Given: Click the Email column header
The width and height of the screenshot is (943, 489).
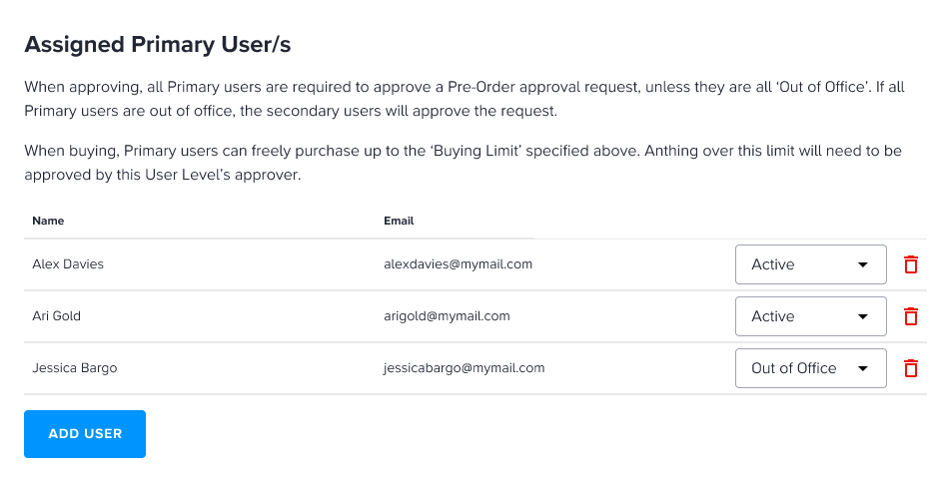Looking at the screenshot, I should (399, 221).
